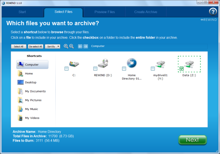The height and width of the screenshot is (154, 220).
Task: Open the My Documents shortcut label
Action: (35, 91)
